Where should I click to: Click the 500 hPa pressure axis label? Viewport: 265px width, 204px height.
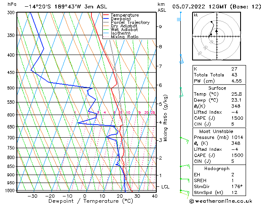11,88
